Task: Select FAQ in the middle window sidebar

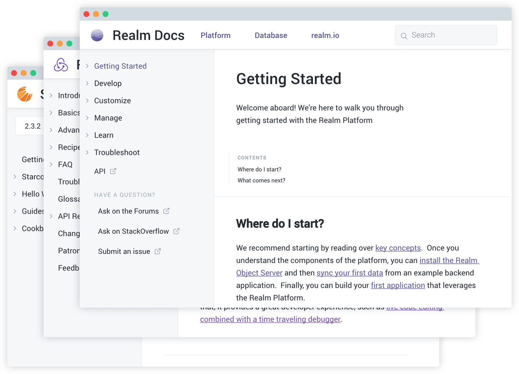Action: (65, 165)
